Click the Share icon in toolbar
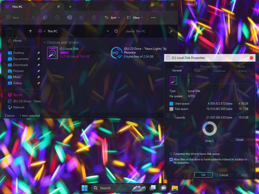259x194 pixels. click(82, 17)
